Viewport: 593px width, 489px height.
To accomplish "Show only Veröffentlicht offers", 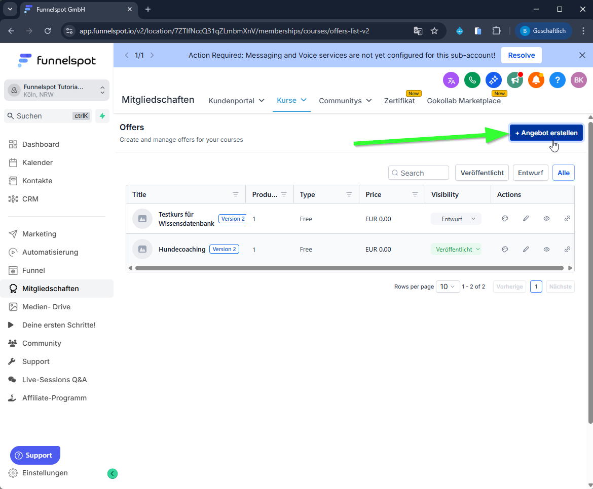I will tap(482, 173).
